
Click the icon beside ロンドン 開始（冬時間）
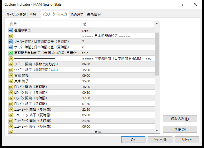[11, 98]
